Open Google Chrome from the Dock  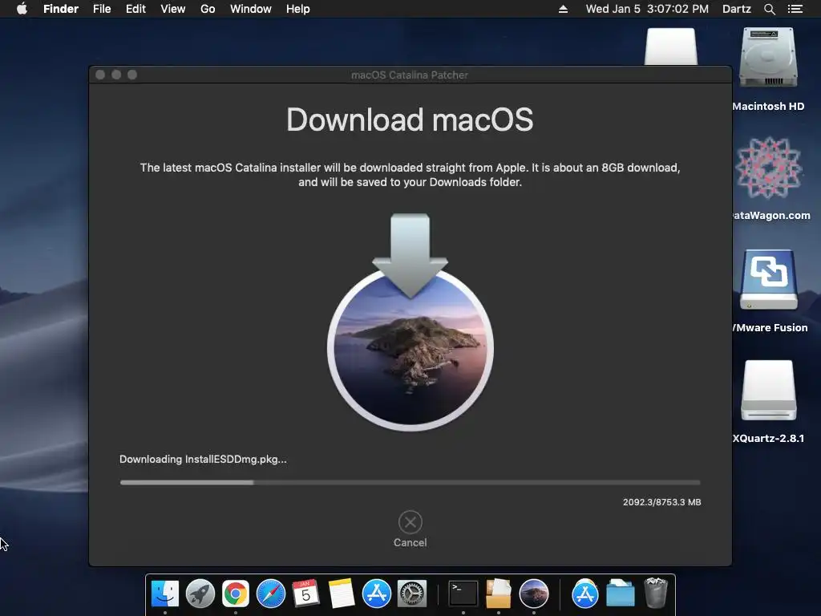point(236,594)
